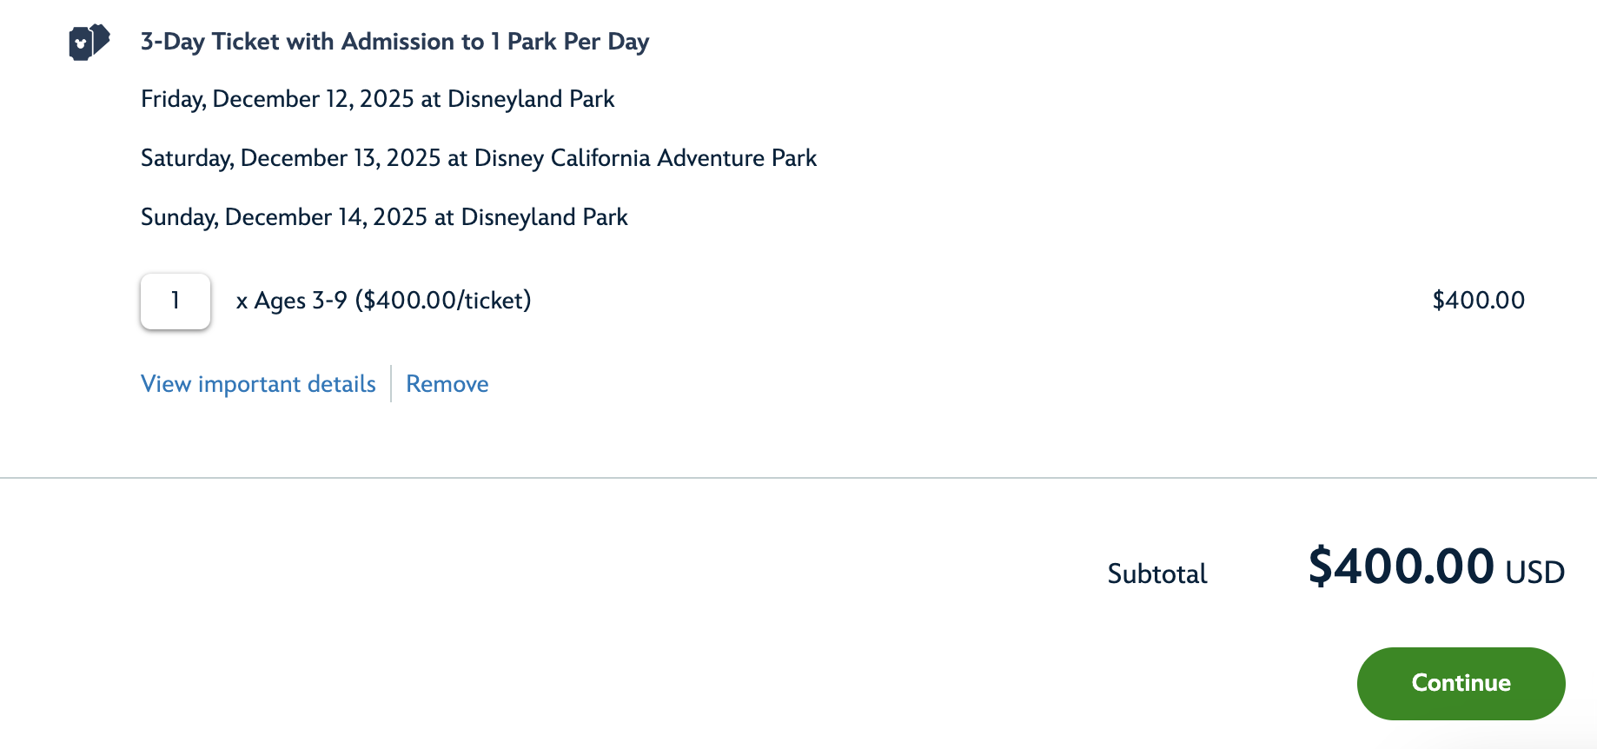Screen dimensions: 1597x749
Task: Click Disneyland Park text in Sunday line
Action: 544,217
